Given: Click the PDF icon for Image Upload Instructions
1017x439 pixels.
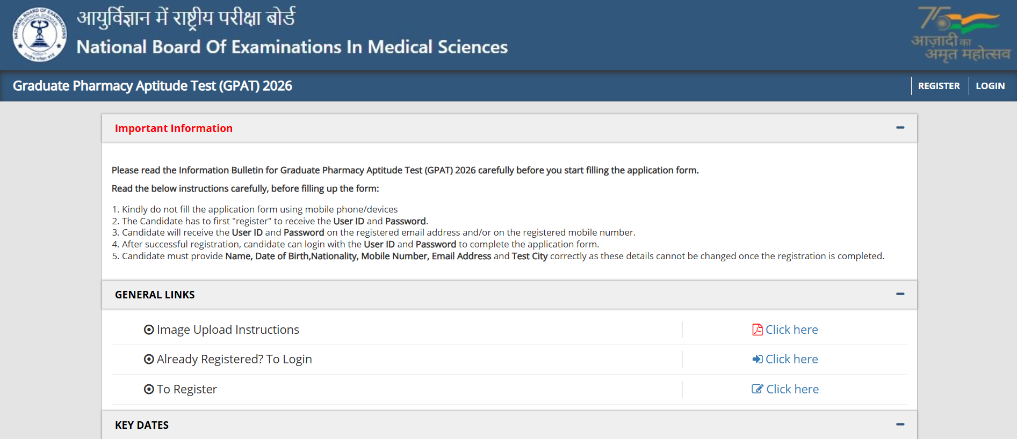Looking at the screenshot, I should click(x=757, y=330).
